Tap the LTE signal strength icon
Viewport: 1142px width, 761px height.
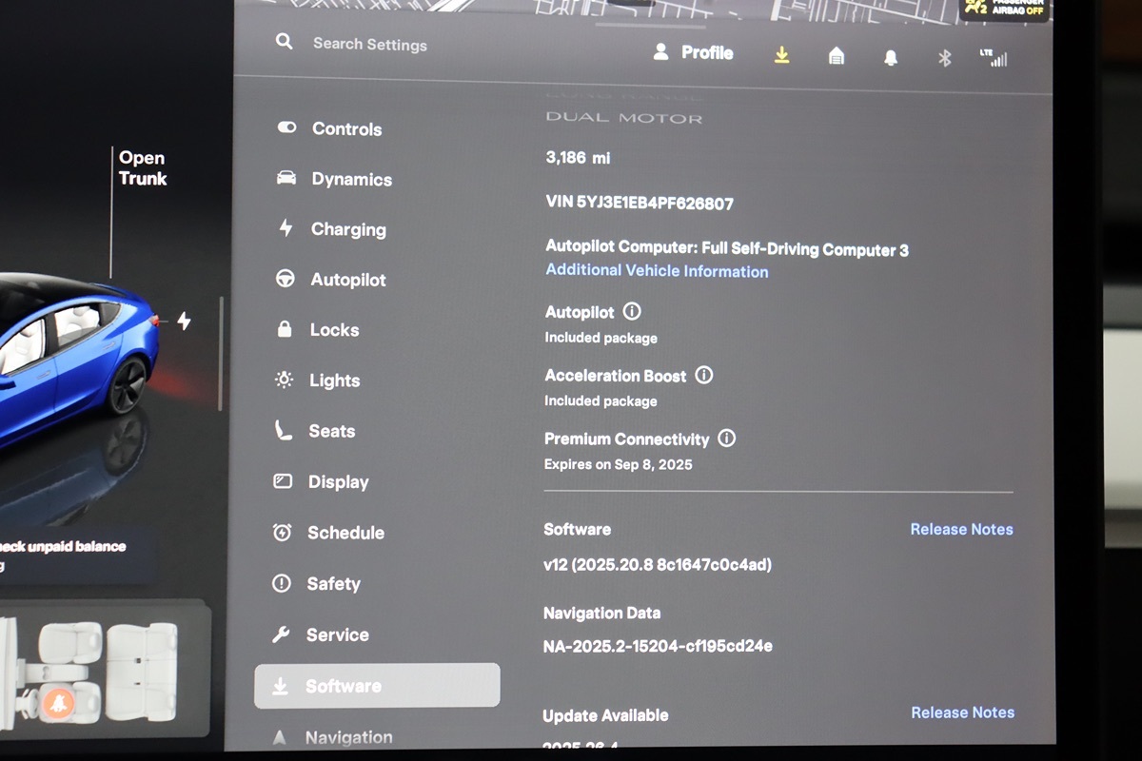(x=994, y=58)
